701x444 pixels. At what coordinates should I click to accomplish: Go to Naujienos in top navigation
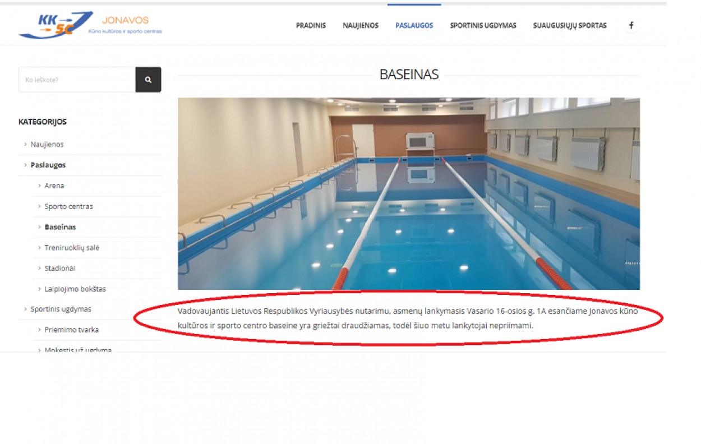point(361,25)
